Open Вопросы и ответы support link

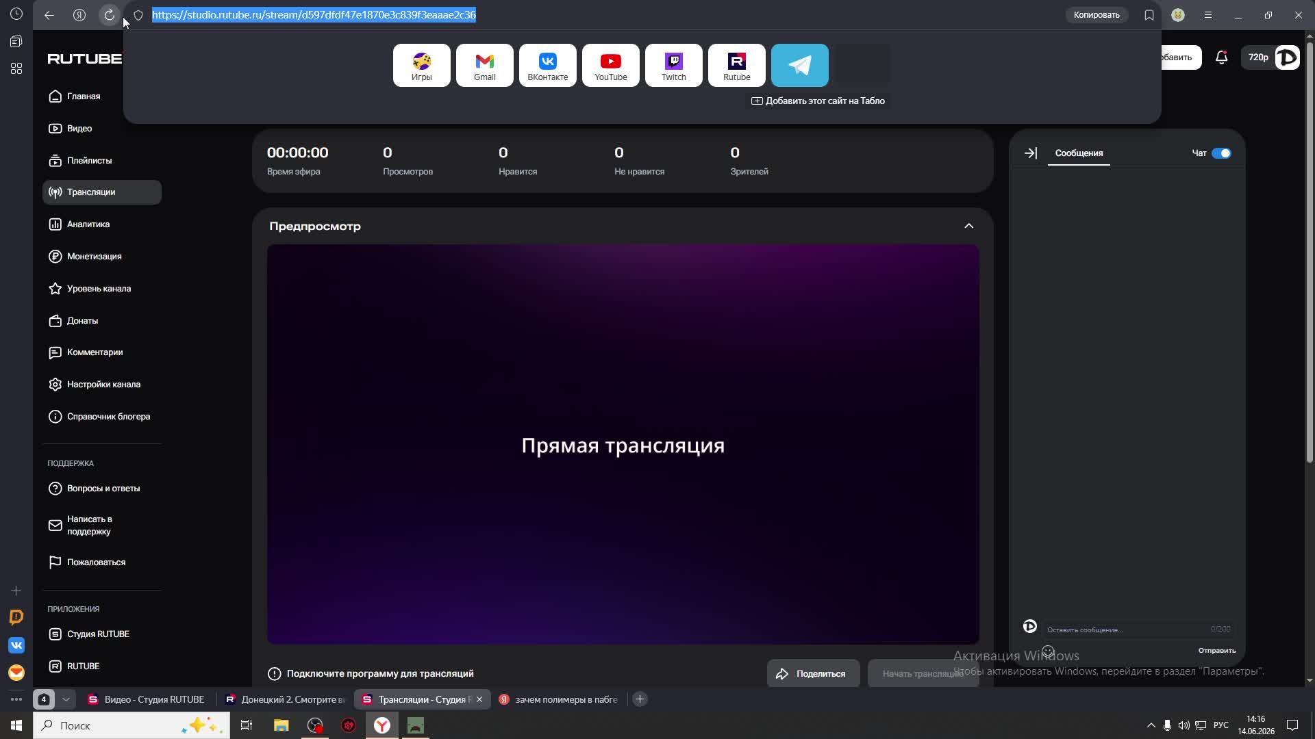pos(102,489)
